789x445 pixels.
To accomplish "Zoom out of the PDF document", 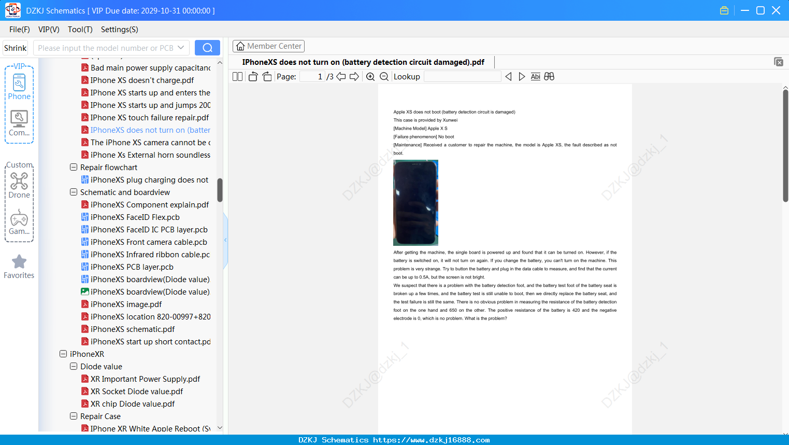I will 384,77.
